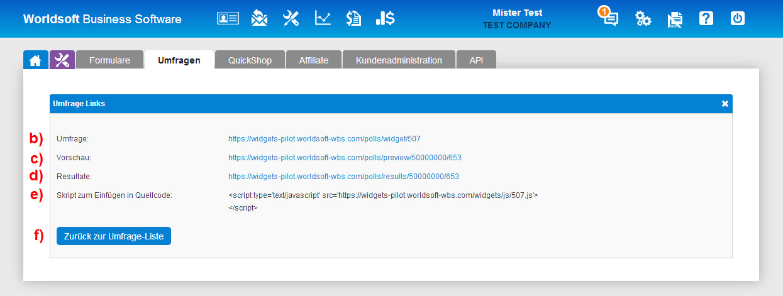Click the TEST COMPANY label
Image resolution: width=783 pixels, height=296 pixels.
[517, 26]
